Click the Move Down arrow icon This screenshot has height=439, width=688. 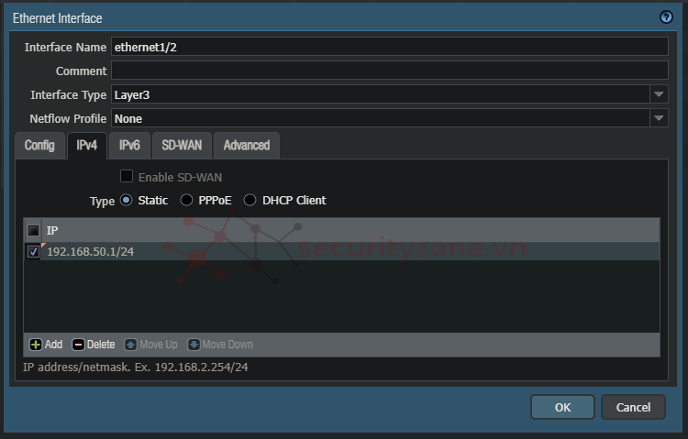194,345
